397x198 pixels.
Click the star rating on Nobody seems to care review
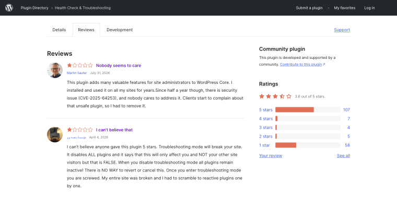(x=80, y=66)
